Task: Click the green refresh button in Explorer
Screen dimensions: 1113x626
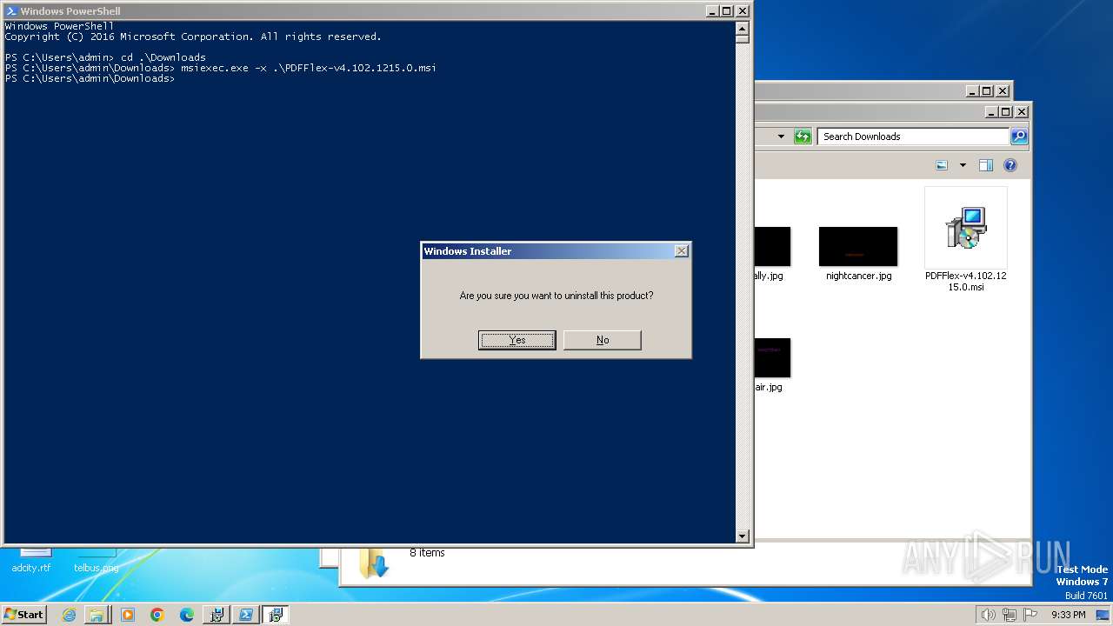Action: coord(803,137)
